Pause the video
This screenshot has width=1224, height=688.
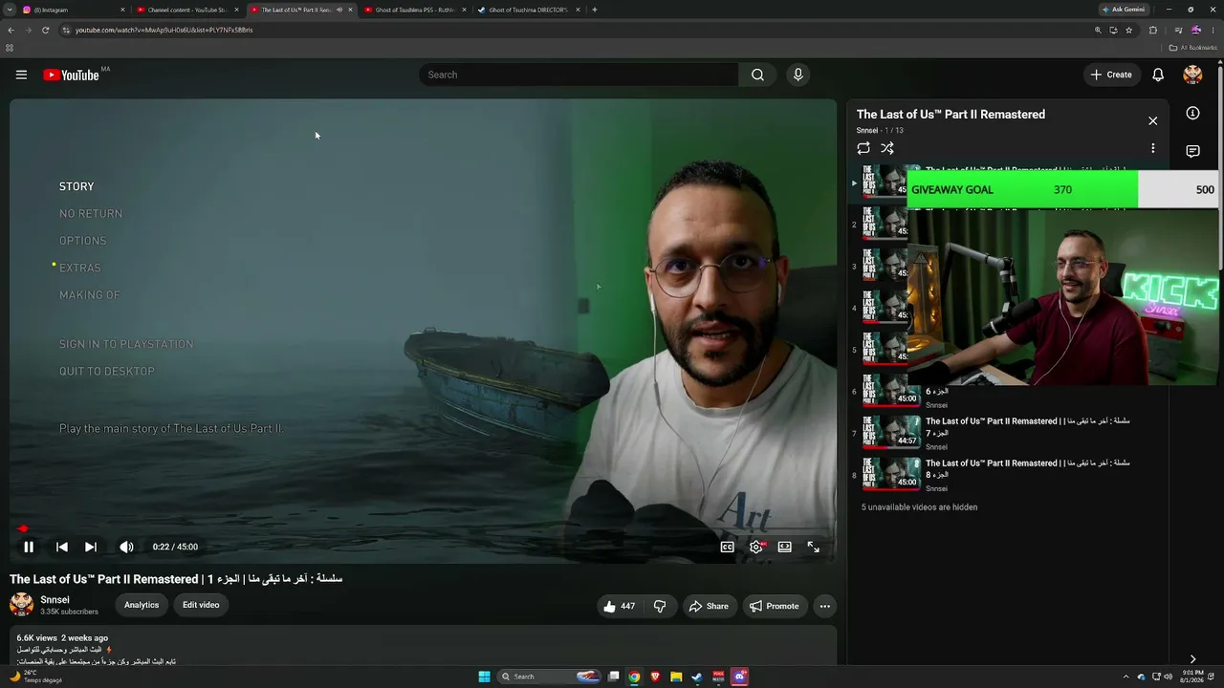[29, 547]
